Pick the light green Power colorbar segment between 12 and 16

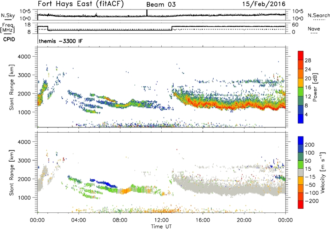pos(301,91)
